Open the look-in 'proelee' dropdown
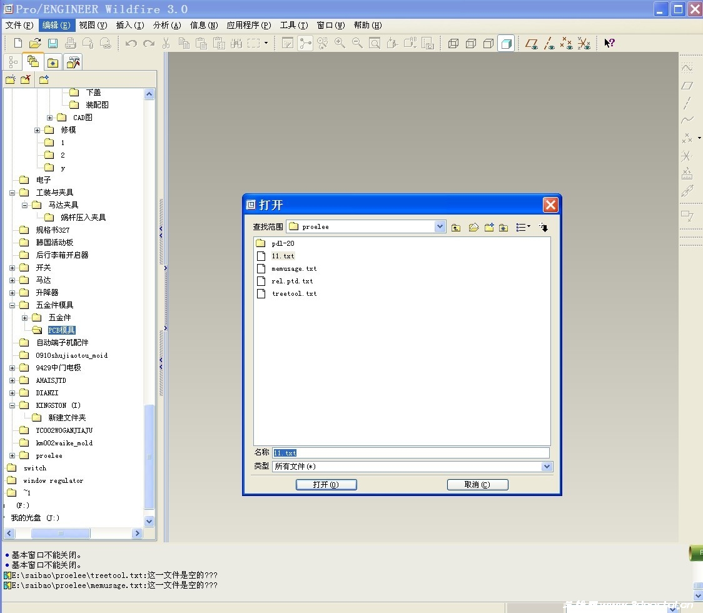 click(x=440, y=226)
